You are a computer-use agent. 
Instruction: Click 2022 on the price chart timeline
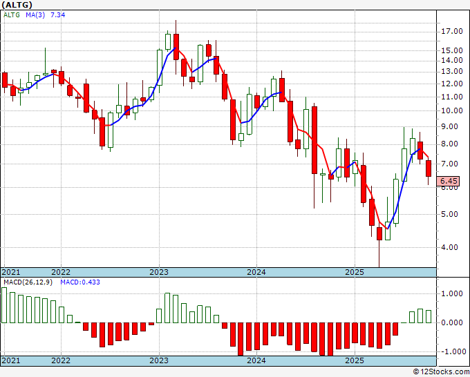point(61,272)
